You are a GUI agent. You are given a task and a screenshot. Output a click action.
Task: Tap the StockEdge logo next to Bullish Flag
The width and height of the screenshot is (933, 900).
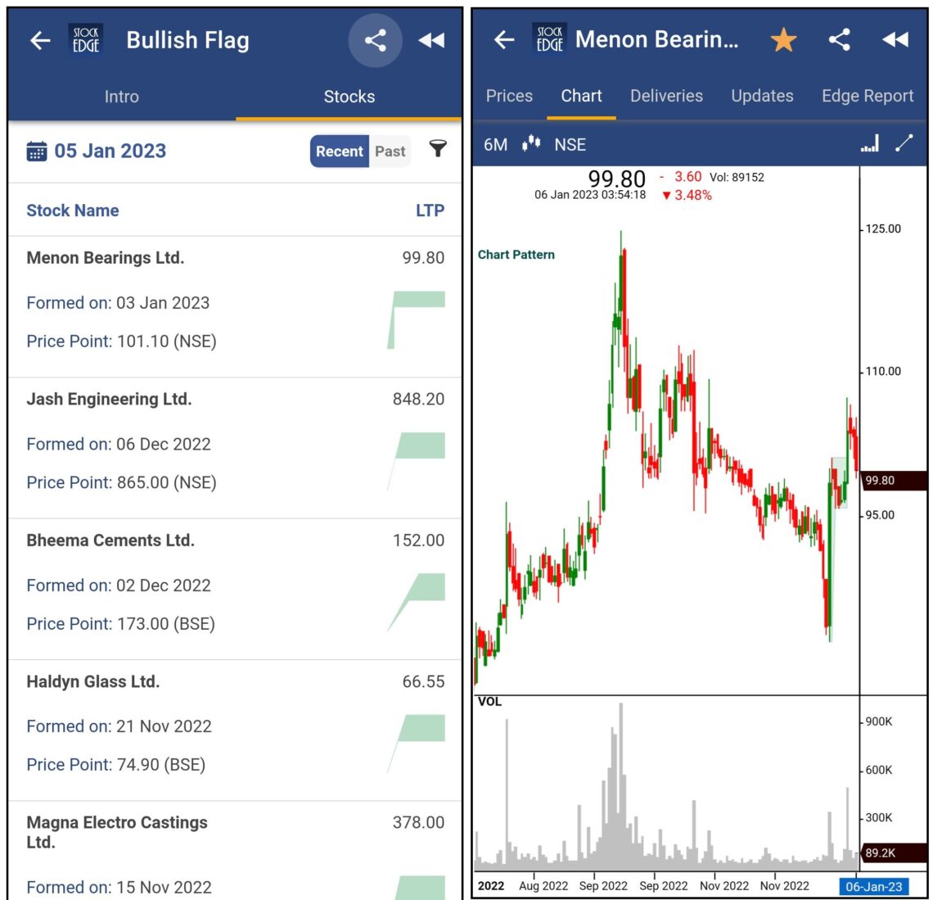(x=86, y=40)
